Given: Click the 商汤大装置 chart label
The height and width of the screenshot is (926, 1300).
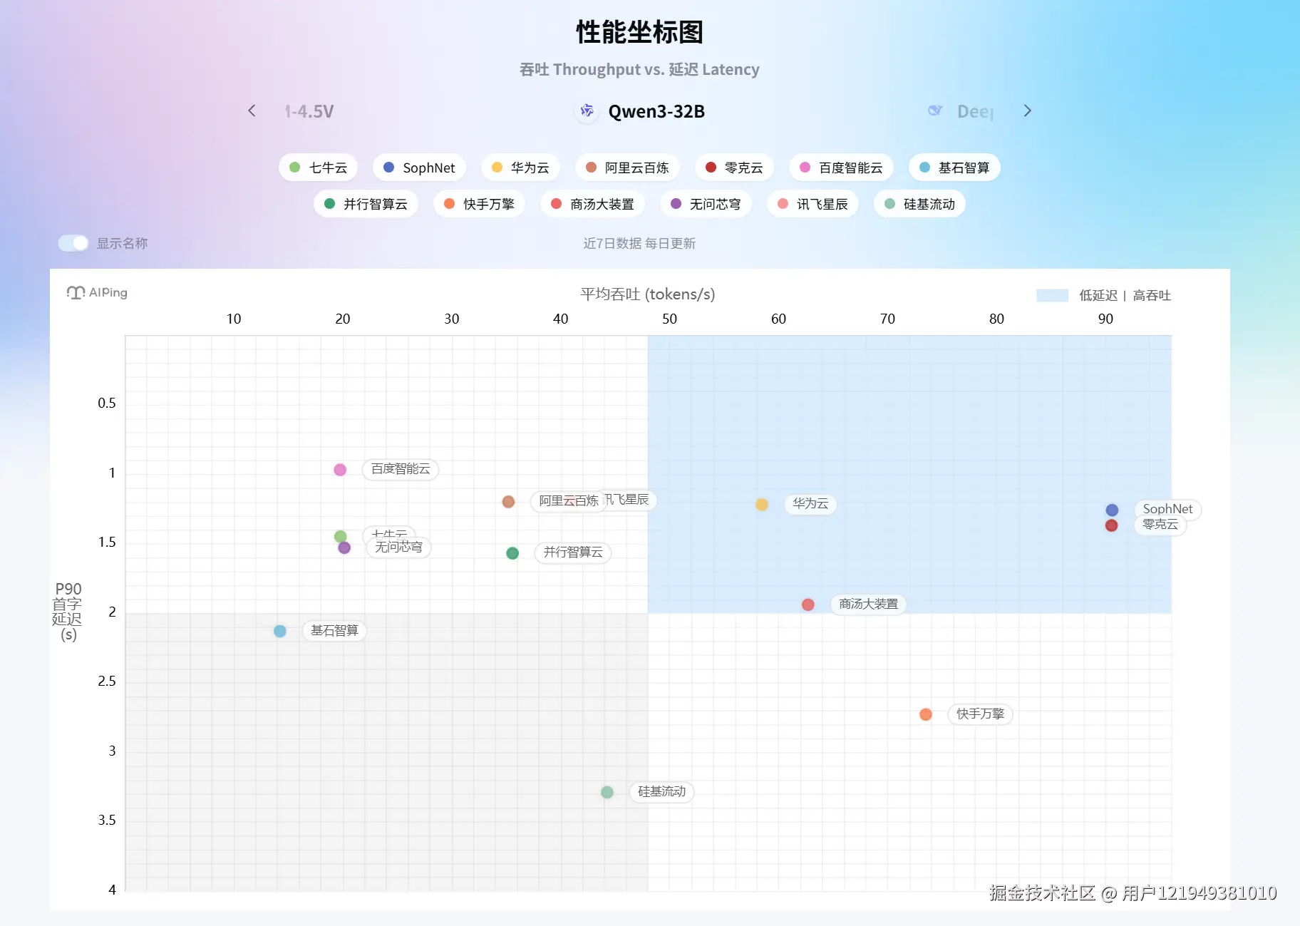Looking at the screenshot, I should (x=868, y=605).
